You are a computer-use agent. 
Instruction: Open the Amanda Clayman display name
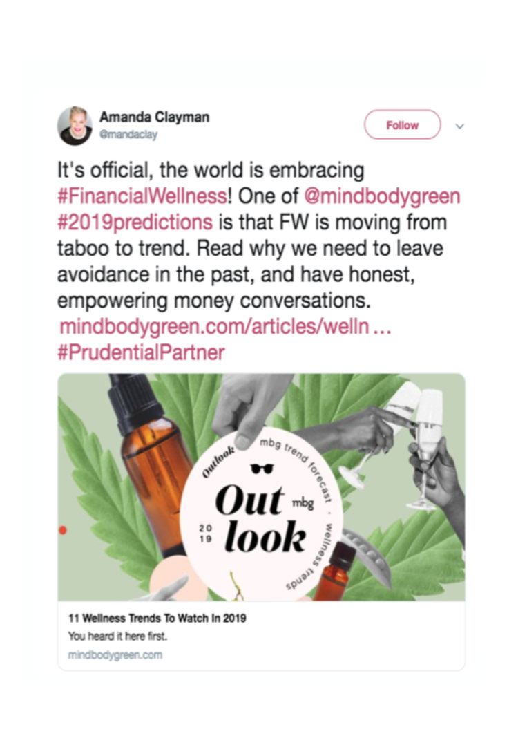coord(155,117)
